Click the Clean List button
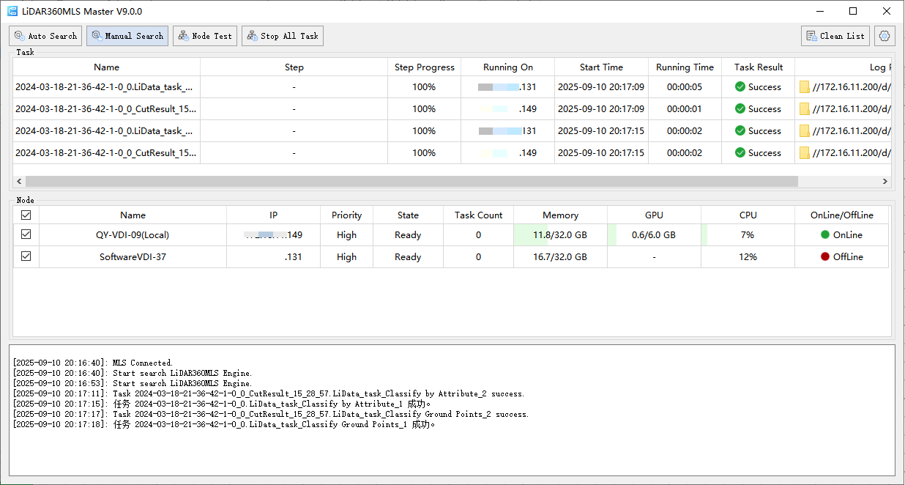The height and width of the screenshot is (485, 905). (x=835, y=36)
